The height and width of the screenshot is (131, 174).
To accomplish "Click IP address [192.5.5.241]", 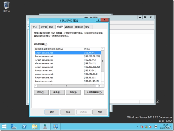I will (90, 70).
